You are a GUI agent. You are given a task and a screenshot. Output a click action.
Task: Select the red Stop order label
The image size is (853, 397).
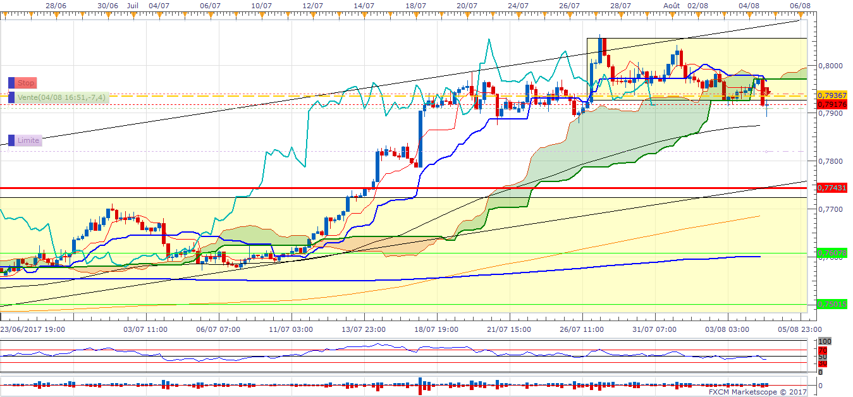point(26,83)
